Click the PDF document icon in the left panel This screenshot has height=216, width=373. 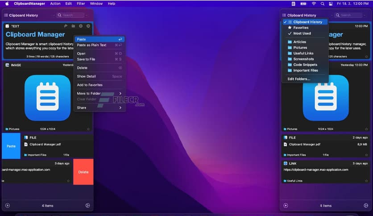pos(26,145)
